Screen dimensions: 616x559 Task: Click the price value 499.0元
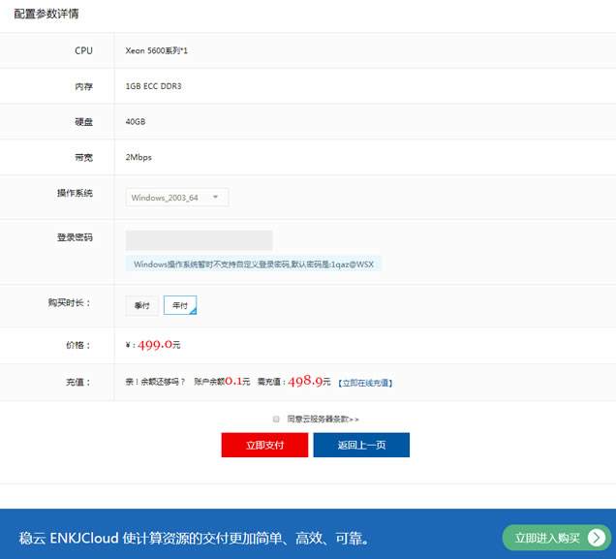pyautogui.click(x=159, y=345)
